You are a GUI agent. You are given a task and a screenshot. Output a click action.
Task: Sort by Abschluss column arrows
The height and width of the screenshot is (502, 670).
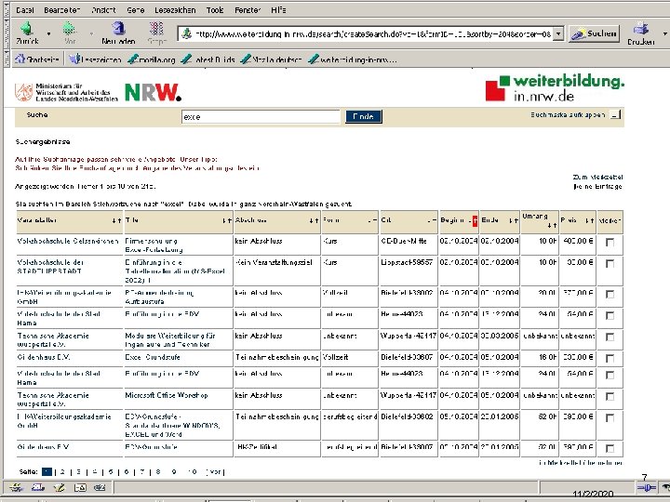315,220
